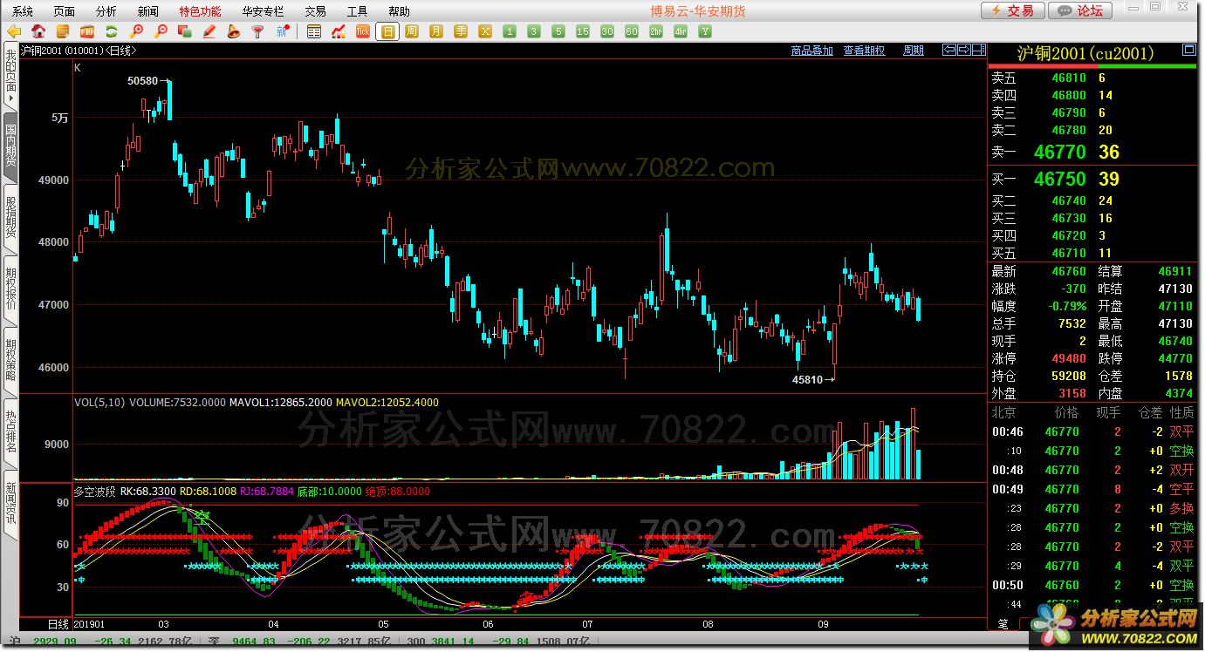Screen dimensions: 1205x652
Task: Click the 45810 low price label
Action: [x=807, y=380]
